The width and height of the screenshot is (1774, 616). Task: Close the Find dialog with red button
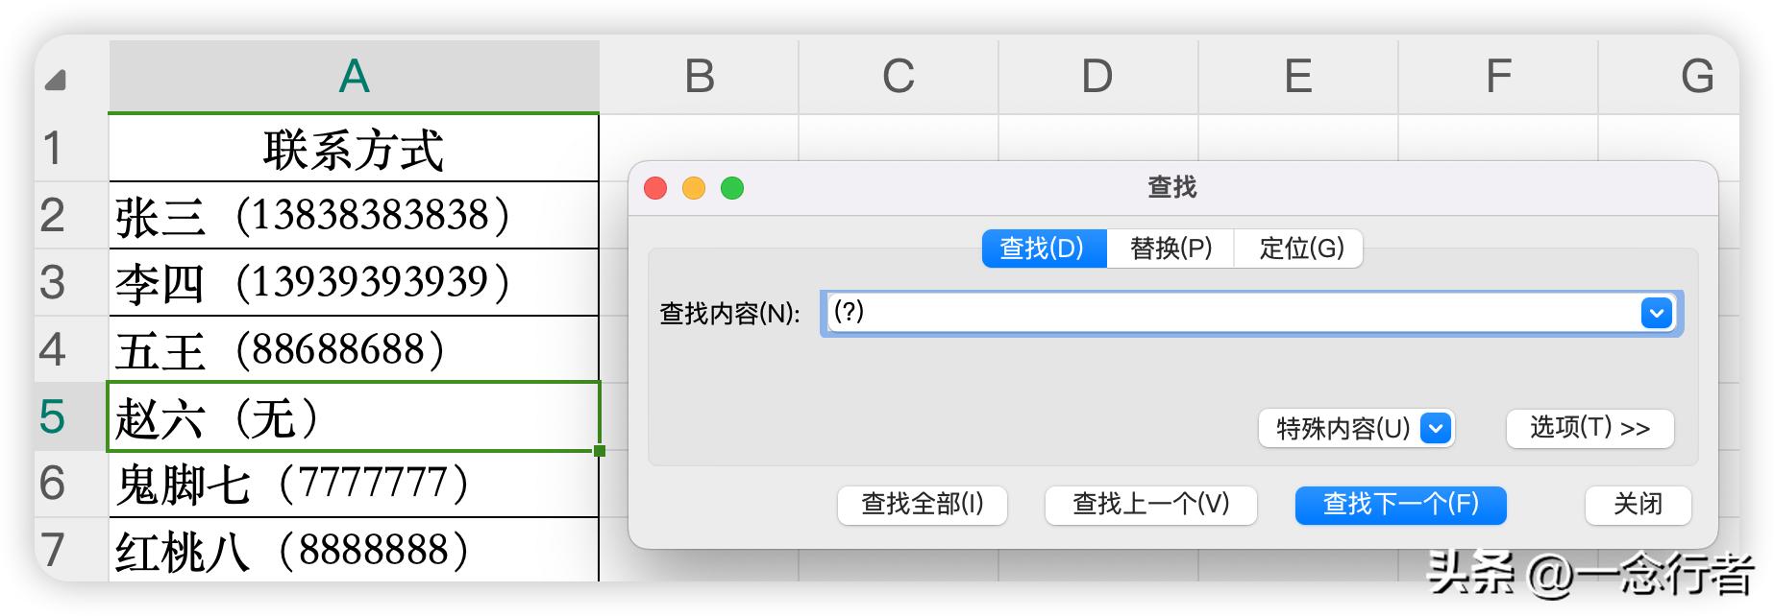pyautogui.click(x=655, y=188)
